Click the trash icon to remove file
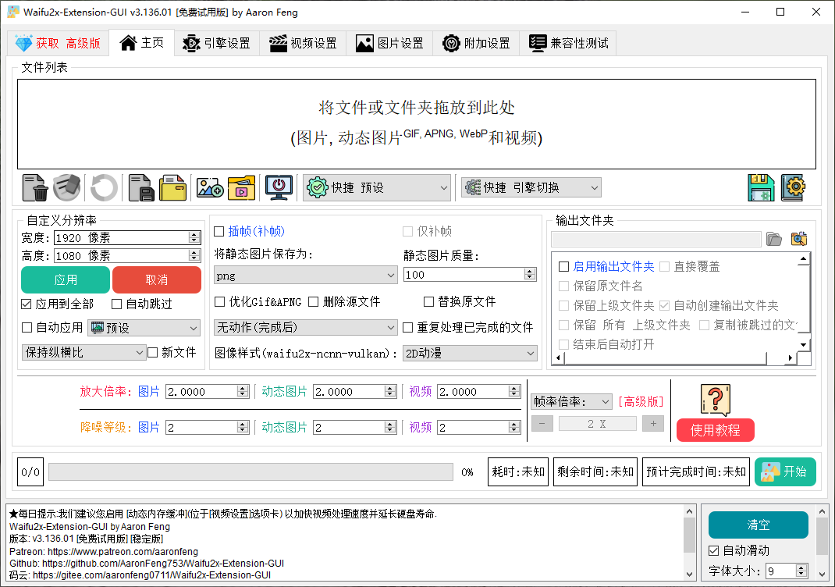 [35, 187]
